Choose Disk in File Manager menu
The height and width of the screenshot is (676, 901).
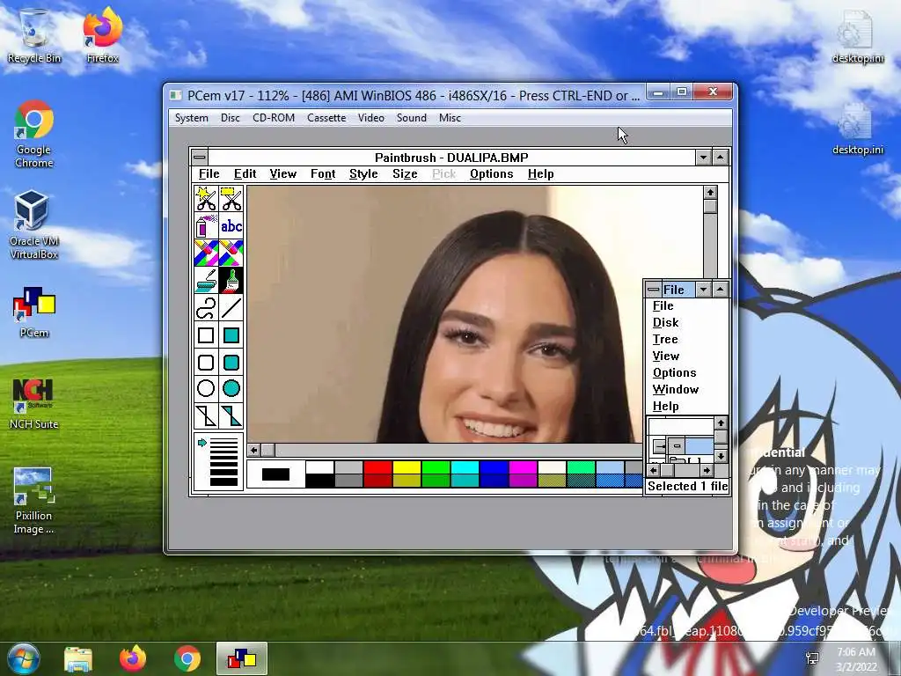665,322
